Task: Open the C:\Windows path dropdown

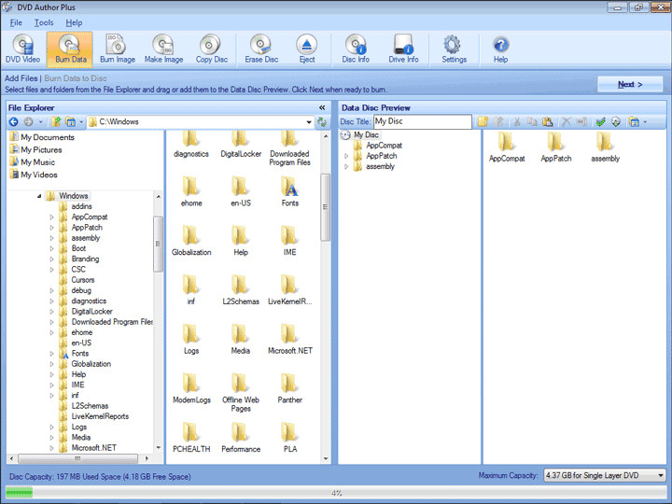Action: pos(309,122)
